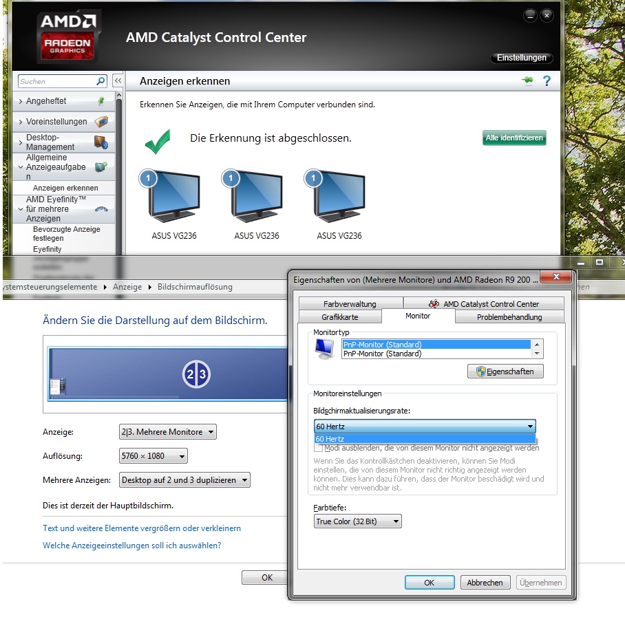The image size is (625, 626).
Task: Expand the Voreinstellungen section
Action: click(21, 122)
